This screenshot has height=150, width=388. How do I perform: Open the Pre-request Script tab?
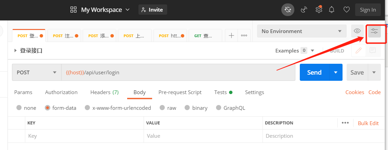click(x=180, y=92)
